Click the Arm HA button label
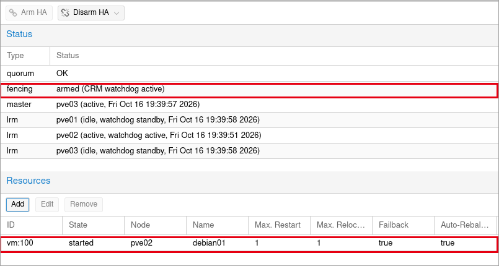This screenshot has height=266, width=499. coord(33,12)
